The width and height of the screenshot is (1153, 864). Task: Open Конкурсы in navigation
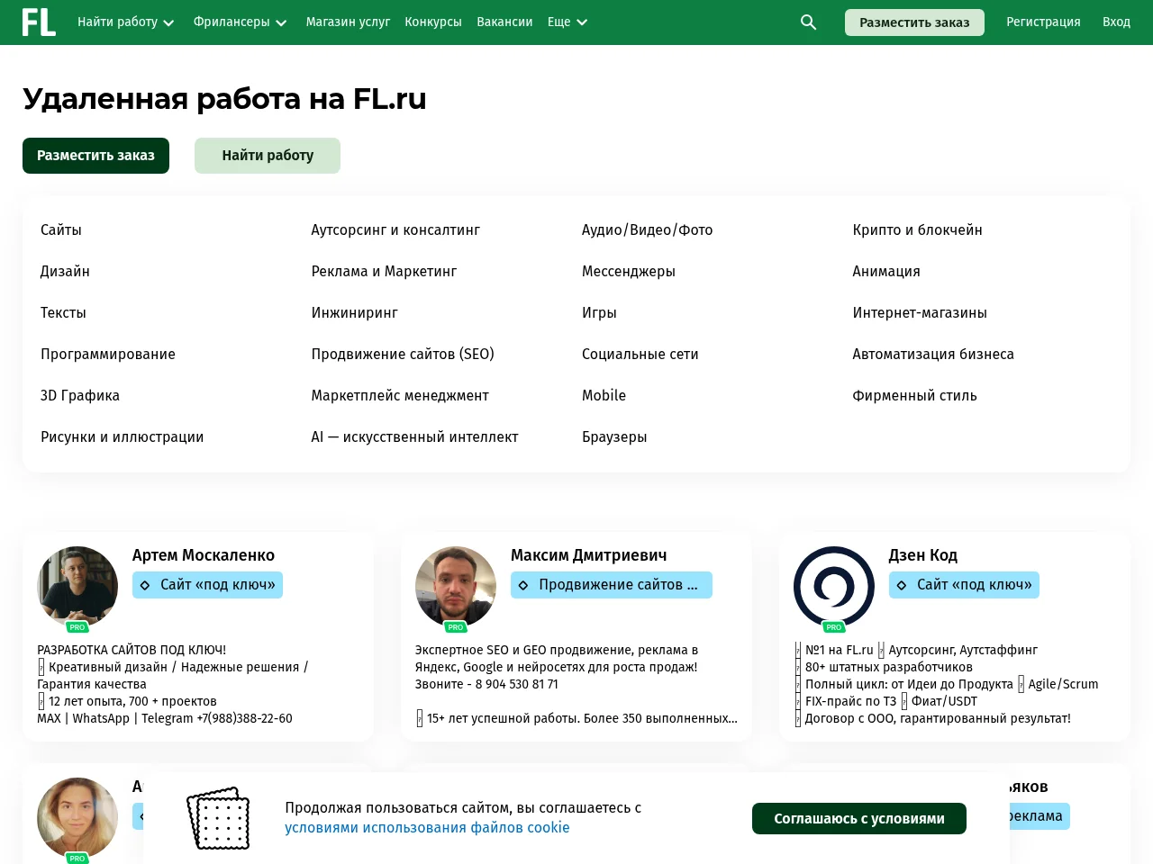pyautogui.click(x=433, y=22)
